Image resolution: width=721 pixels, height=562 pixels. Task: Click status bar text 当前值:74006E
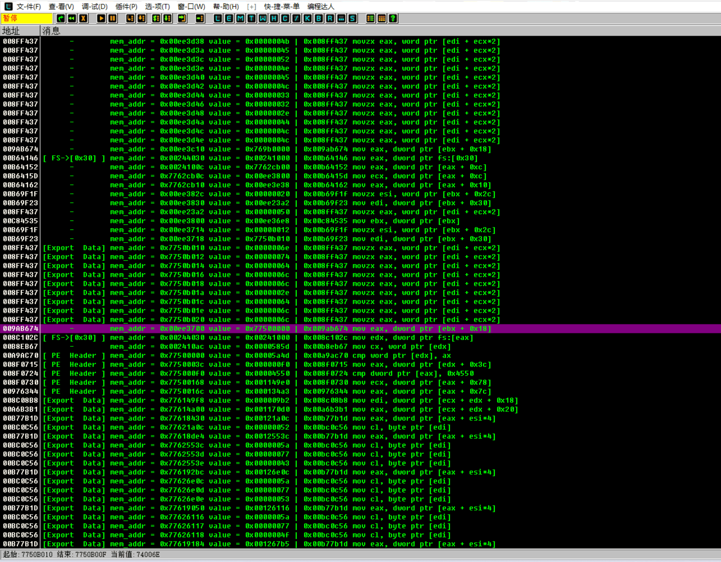coord(135,555)
